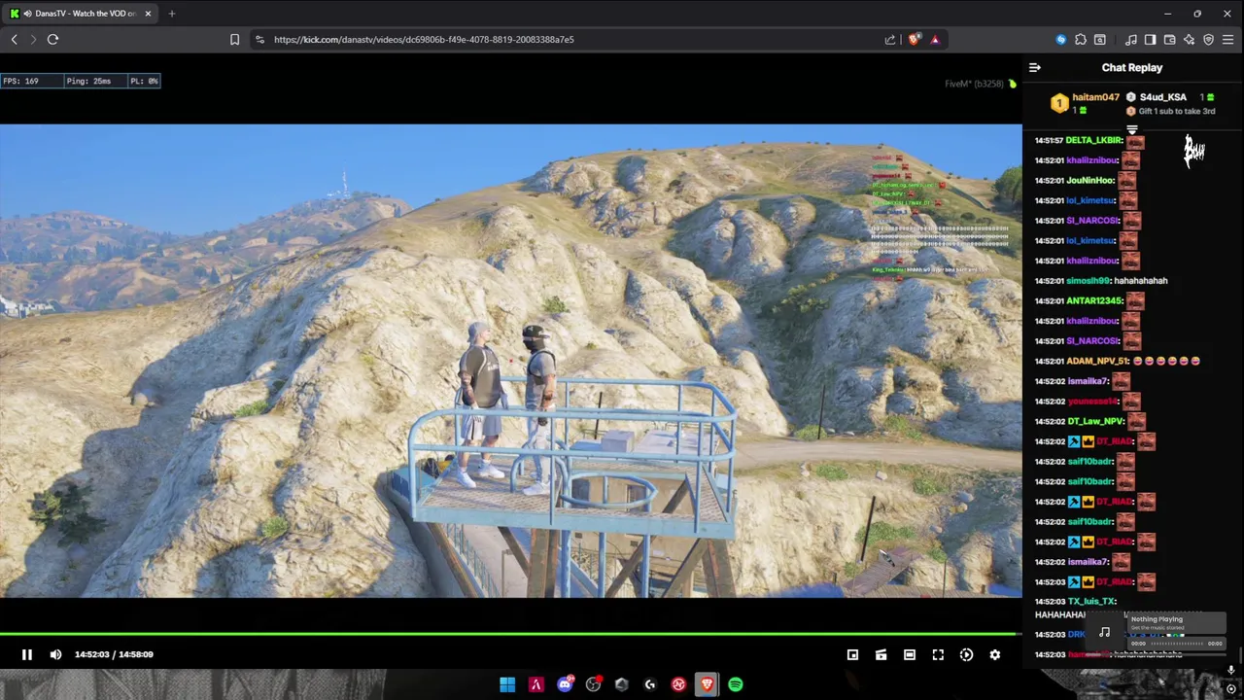Image resolution: width=1244 pixels, height=700 pixels.
Task: Mute the video volume
Action: point(55,654)
